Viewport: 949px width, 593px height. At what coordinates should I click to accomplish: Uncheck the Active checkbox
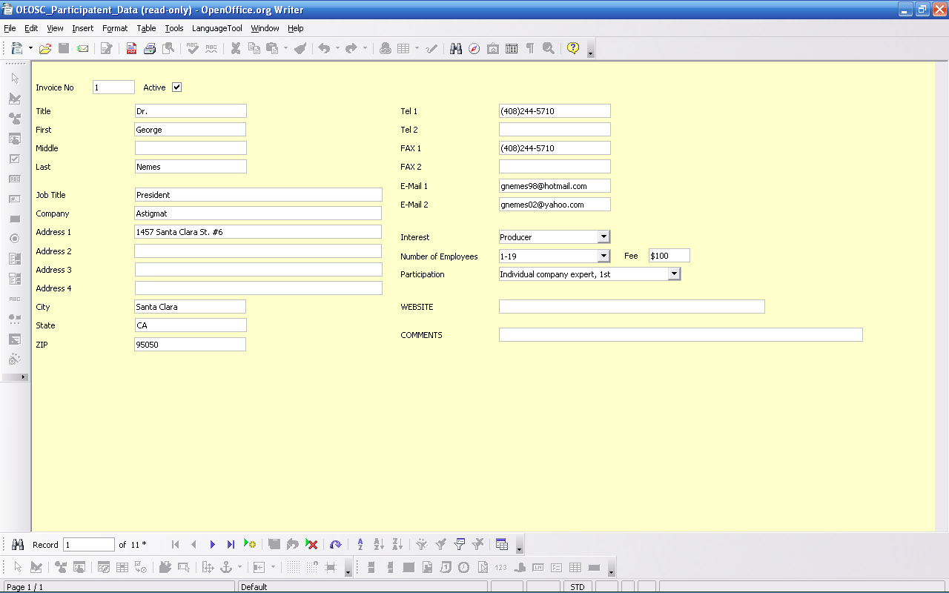(176, 87)
